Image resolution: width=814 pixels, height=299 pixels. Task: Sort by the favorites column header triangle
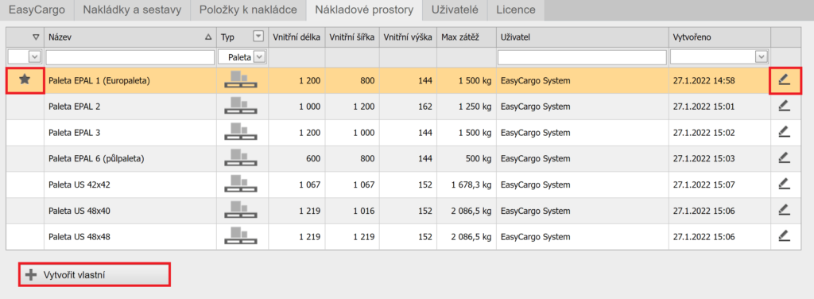click(36, 37)
